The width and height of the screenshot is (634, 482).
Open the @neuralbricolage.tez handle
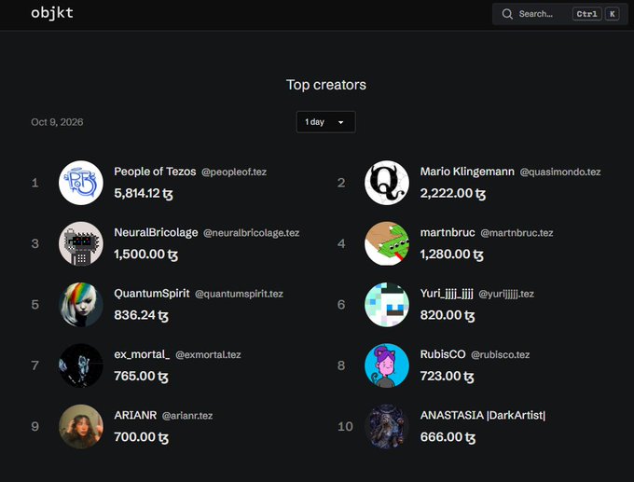(251, 233)
